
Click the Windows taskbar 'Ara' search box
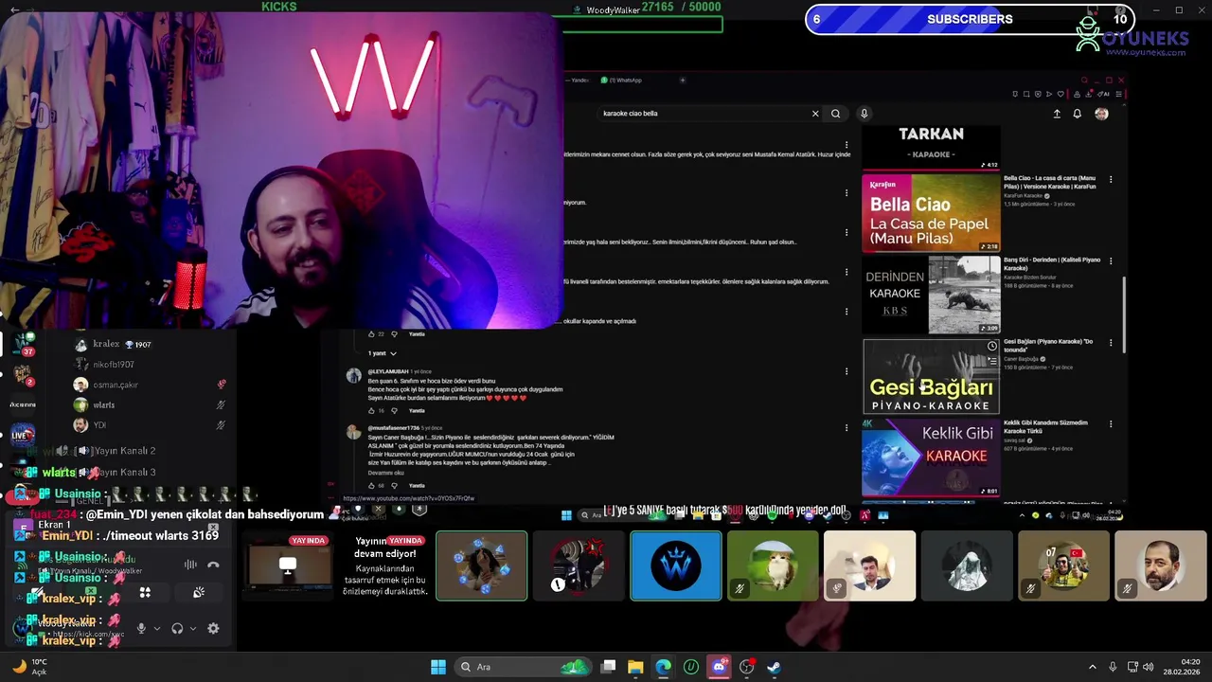click(522, 667)
